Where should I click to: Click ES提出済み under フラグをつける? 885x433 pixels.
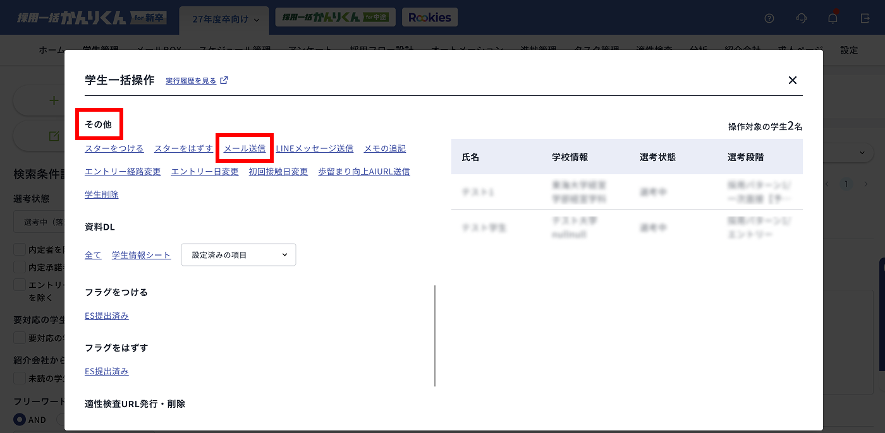tap(107, 316)
